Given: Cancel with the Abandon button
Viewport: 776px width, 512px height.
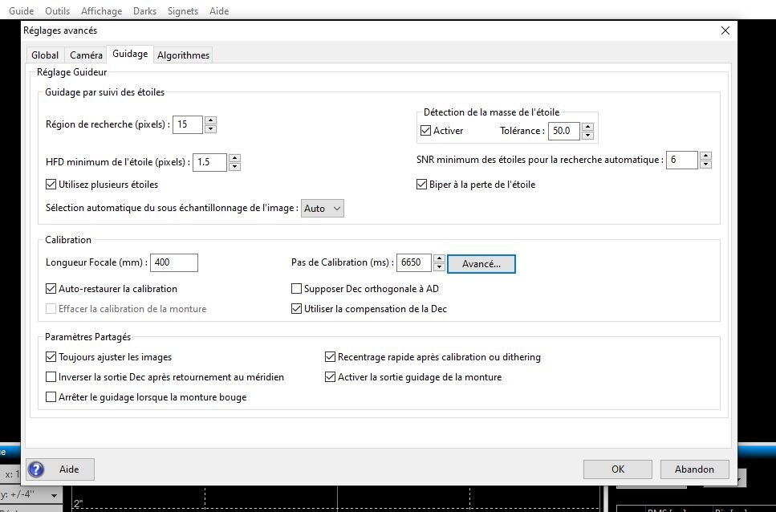Looking at the screenshot, I should click(694, 469).
